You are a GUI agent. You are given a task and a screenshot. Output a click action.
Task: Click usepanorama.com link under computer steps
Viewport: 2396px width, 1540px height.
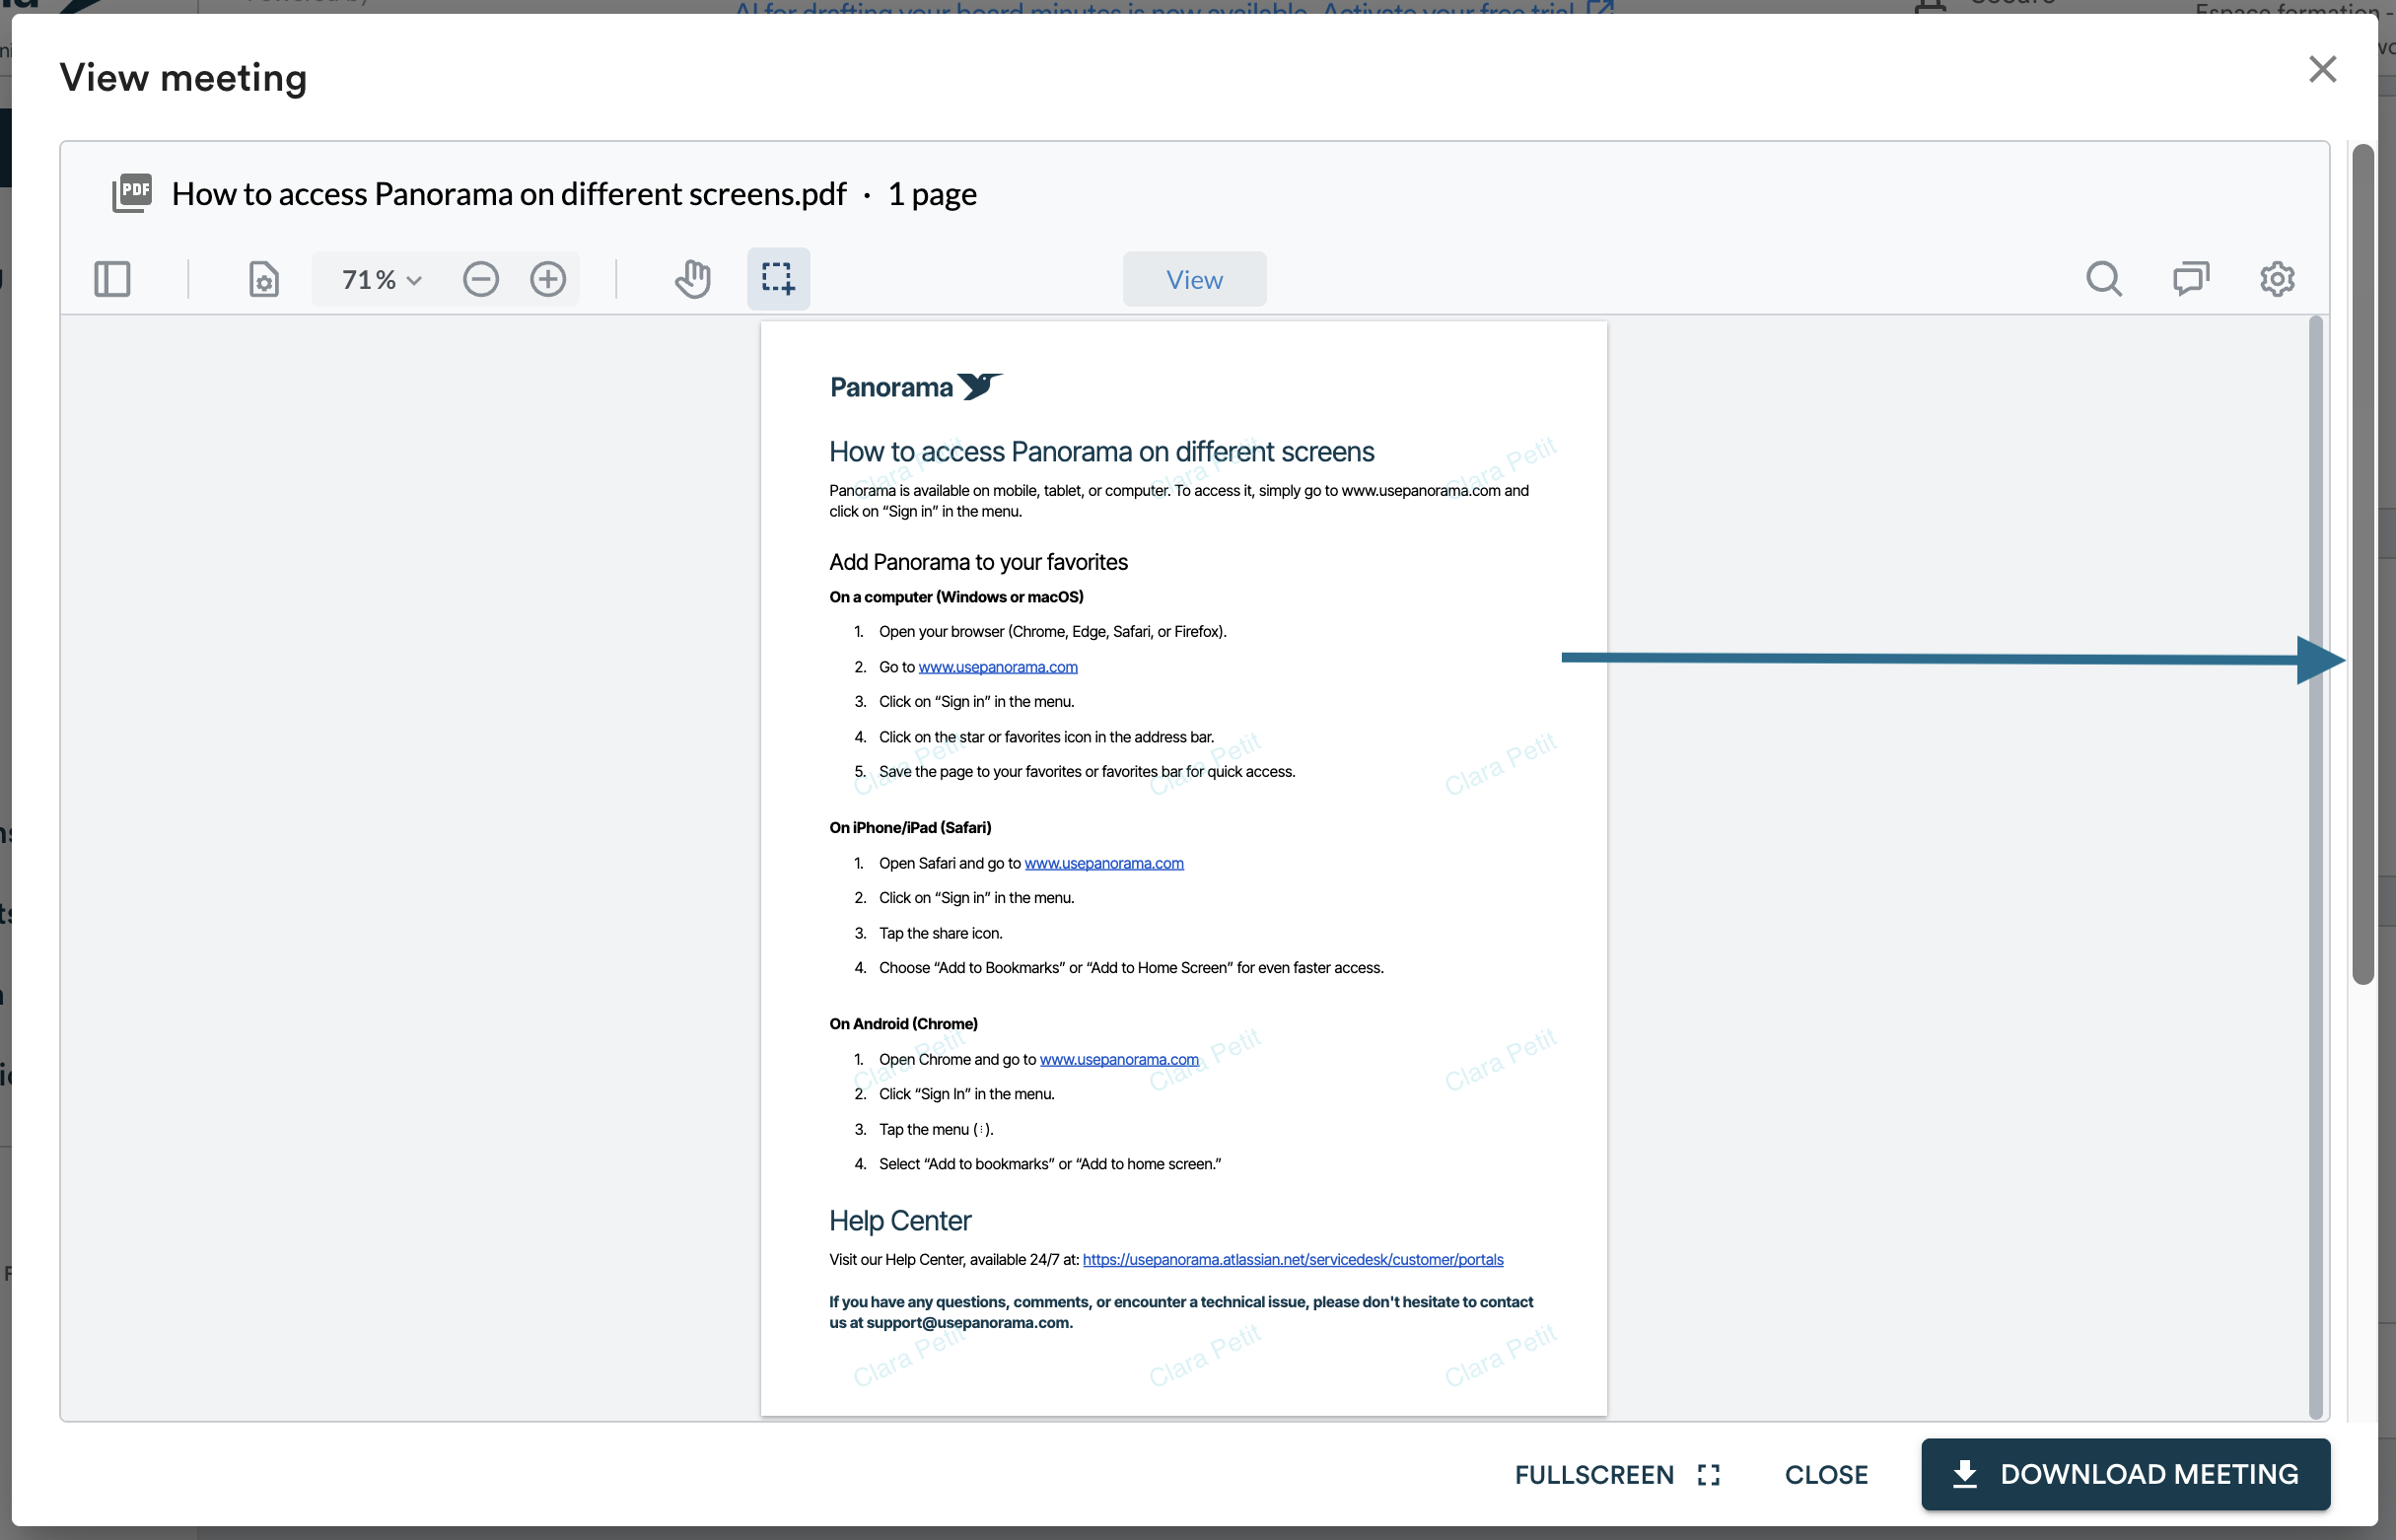[x=997, y=667]
